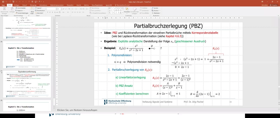Choose the star shape in the gallery
Screen dimensions: 280x118
tap(120, 13)
